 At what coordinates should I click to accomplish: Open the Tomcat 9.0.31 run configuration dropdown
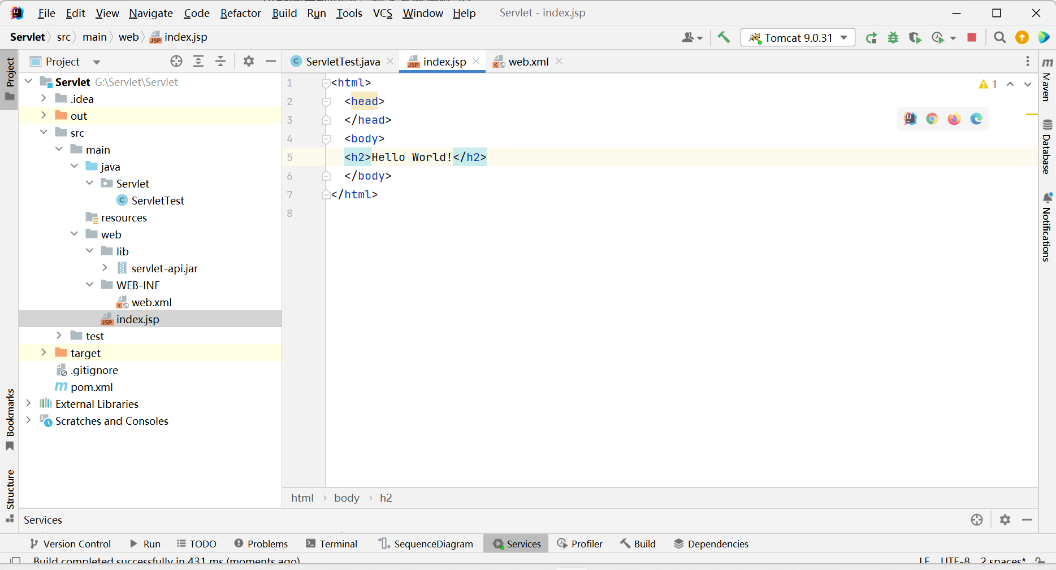pyautogui.click(x=798, y=38)
